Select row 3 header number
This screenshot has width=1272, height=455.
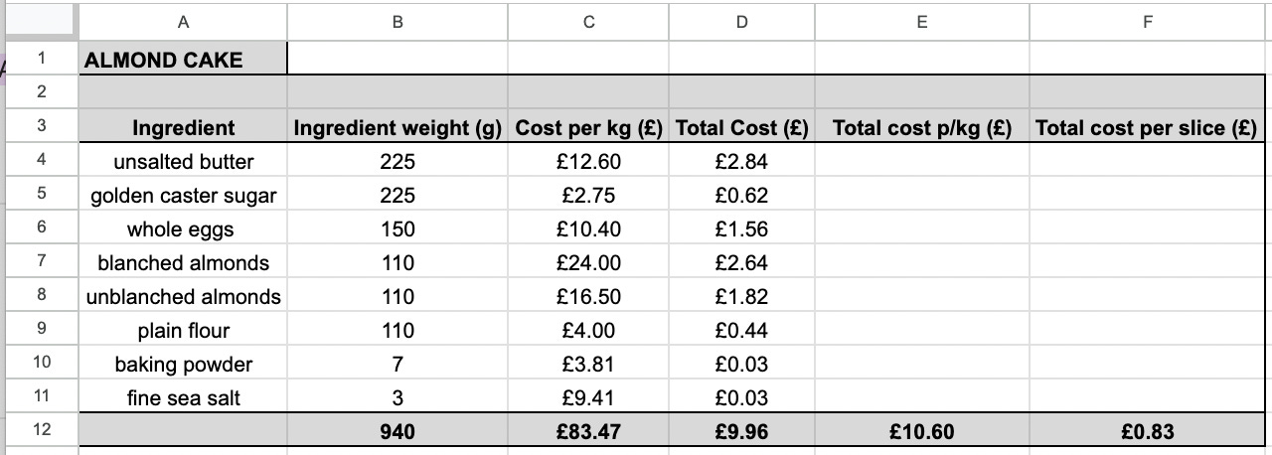coord(41,127)
